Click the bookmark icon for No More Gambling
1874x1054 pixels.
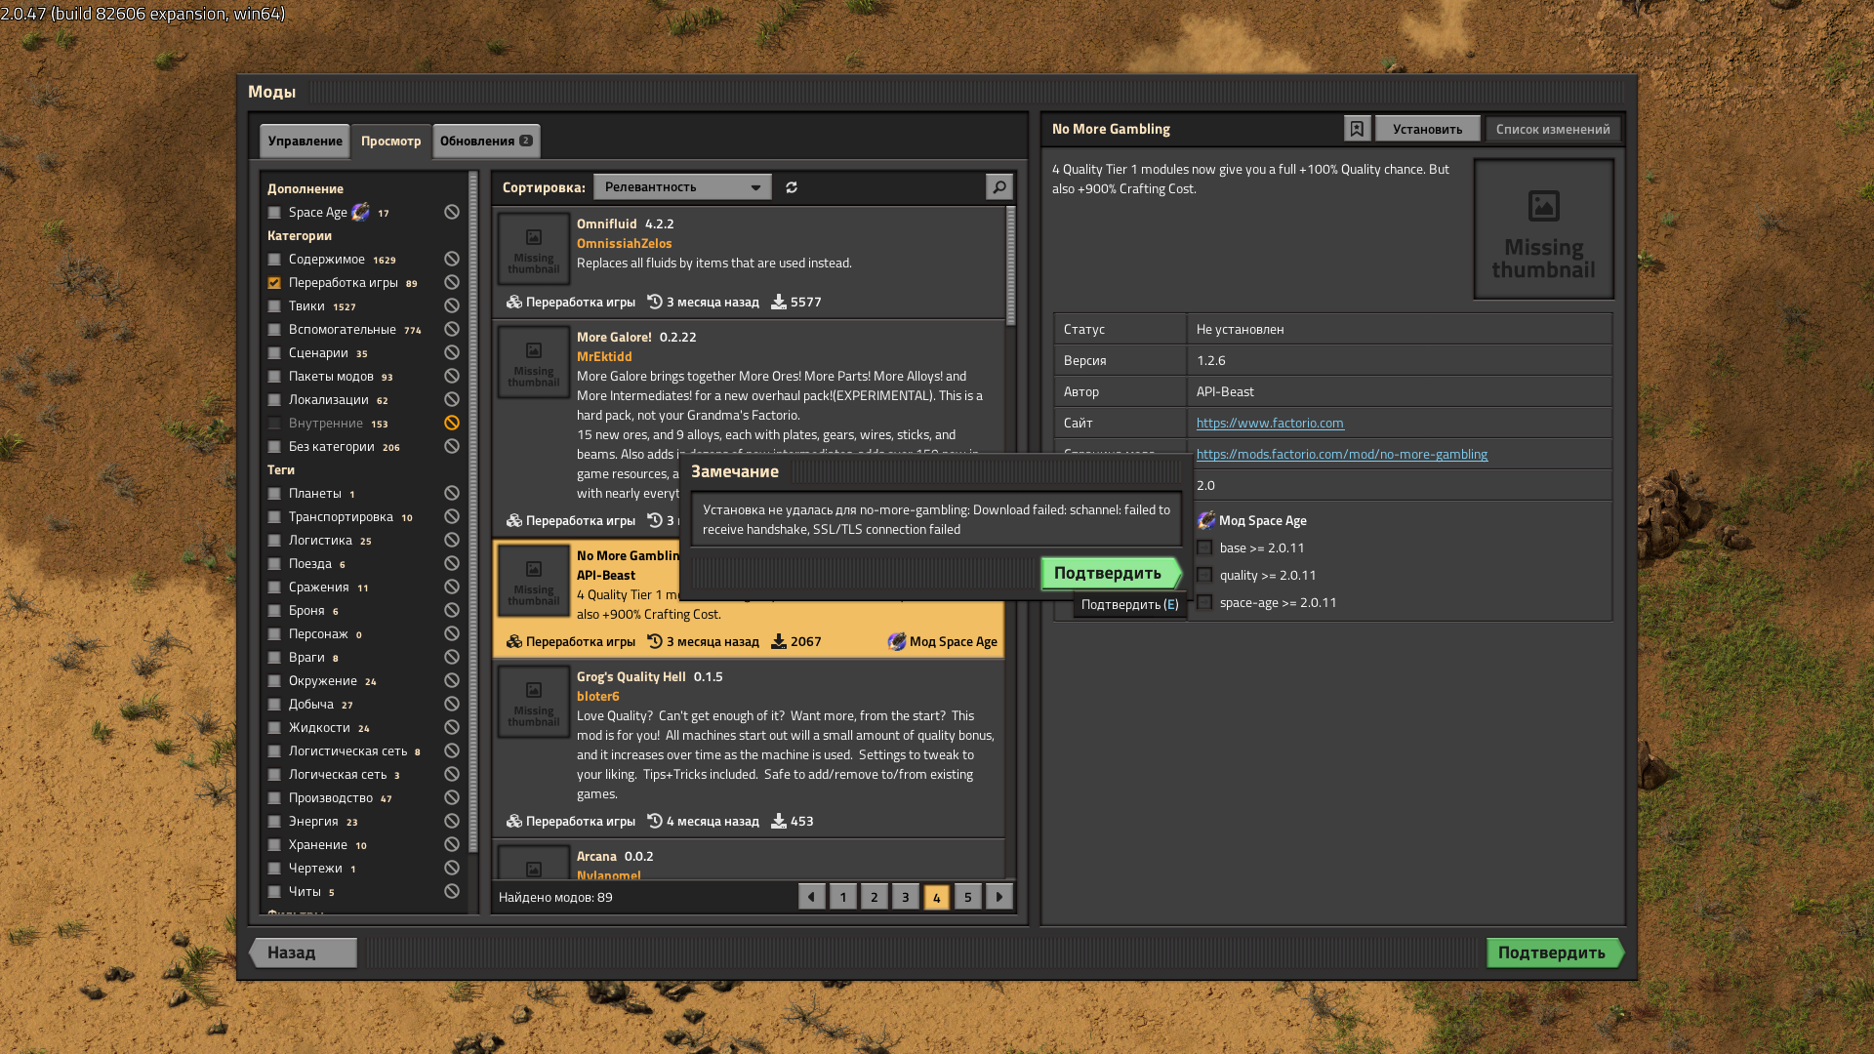pos(1356,129)
